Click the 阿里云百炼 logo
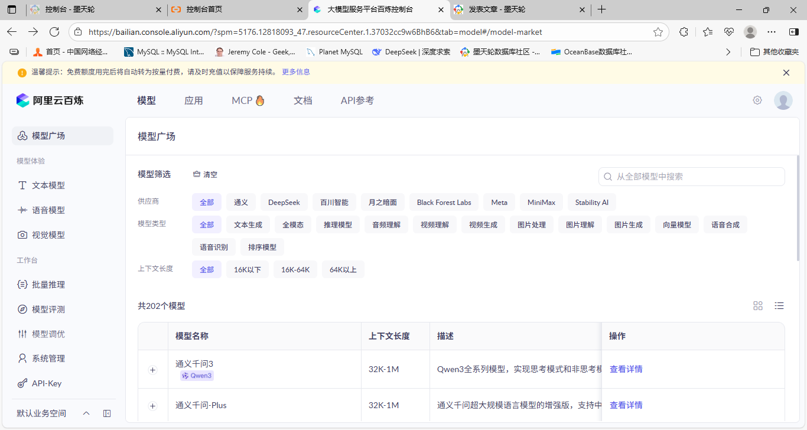 click(x=50, y=100)
